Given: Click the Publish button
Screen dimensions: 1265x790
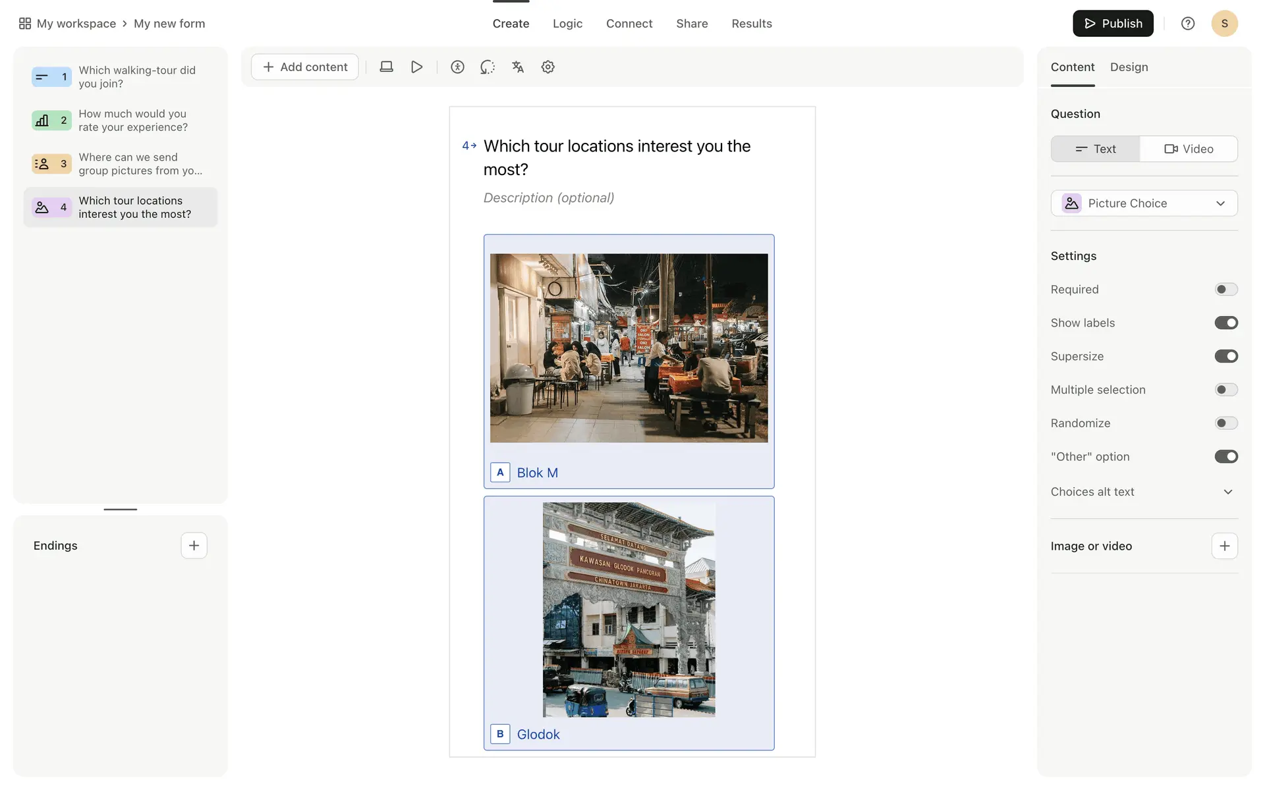Looking at the screenshot, I should click(x=1112, y=24).
